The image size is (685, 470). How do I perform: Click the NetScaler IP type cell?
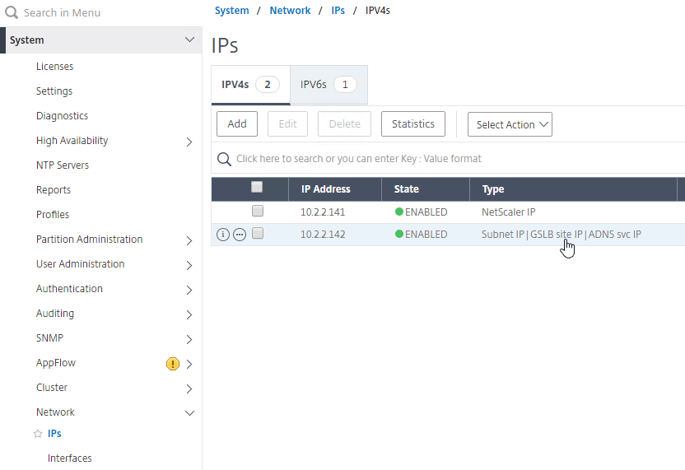508,212
